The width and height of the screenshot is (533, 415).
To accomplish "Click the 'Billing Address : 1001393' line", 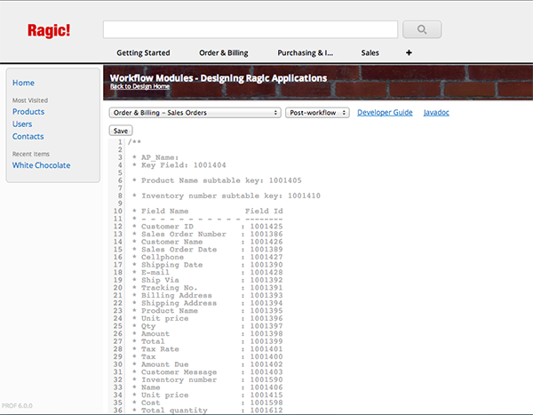I will tap(207, 295).
